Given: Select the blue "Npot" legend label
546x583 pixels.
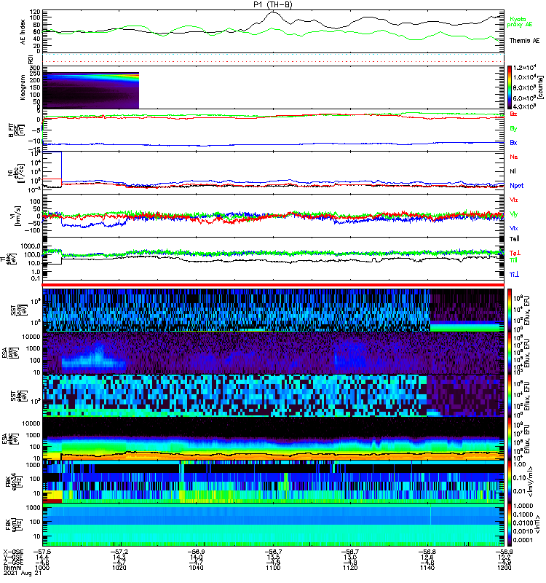Looking at the screenshot, I should pyautogui.click(x=516, y=186).
